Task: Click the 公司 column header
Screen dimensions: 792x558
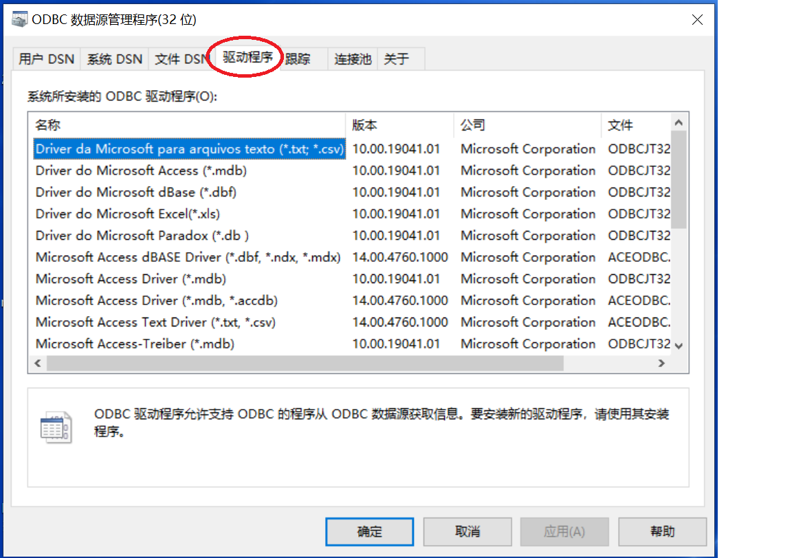Action: [527, 125]
